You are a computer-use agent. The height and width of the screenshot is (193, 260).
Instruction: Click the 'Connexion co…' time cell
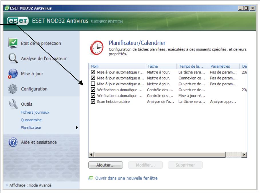pyautogui.click(x=192, y=78)
